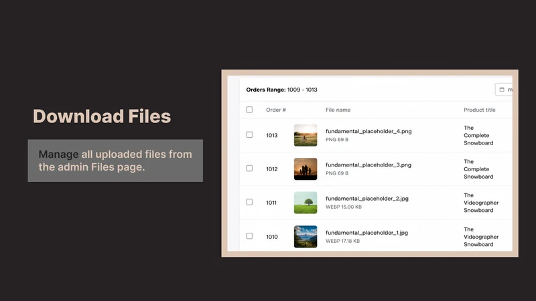Viewport: 536px width, 301px height.
Task: Open thumbnail of fundamental_placeholder_4.png
Action: [306, 135]
